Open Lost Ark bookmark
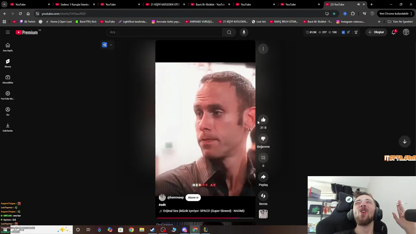Viewport: 416px width, 234px height. pyautogui.click(x=259, y=22)
